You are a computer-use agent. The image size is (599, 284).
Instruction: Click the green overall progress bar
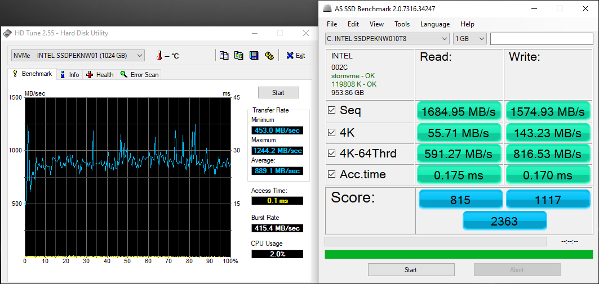coord(459,254)
